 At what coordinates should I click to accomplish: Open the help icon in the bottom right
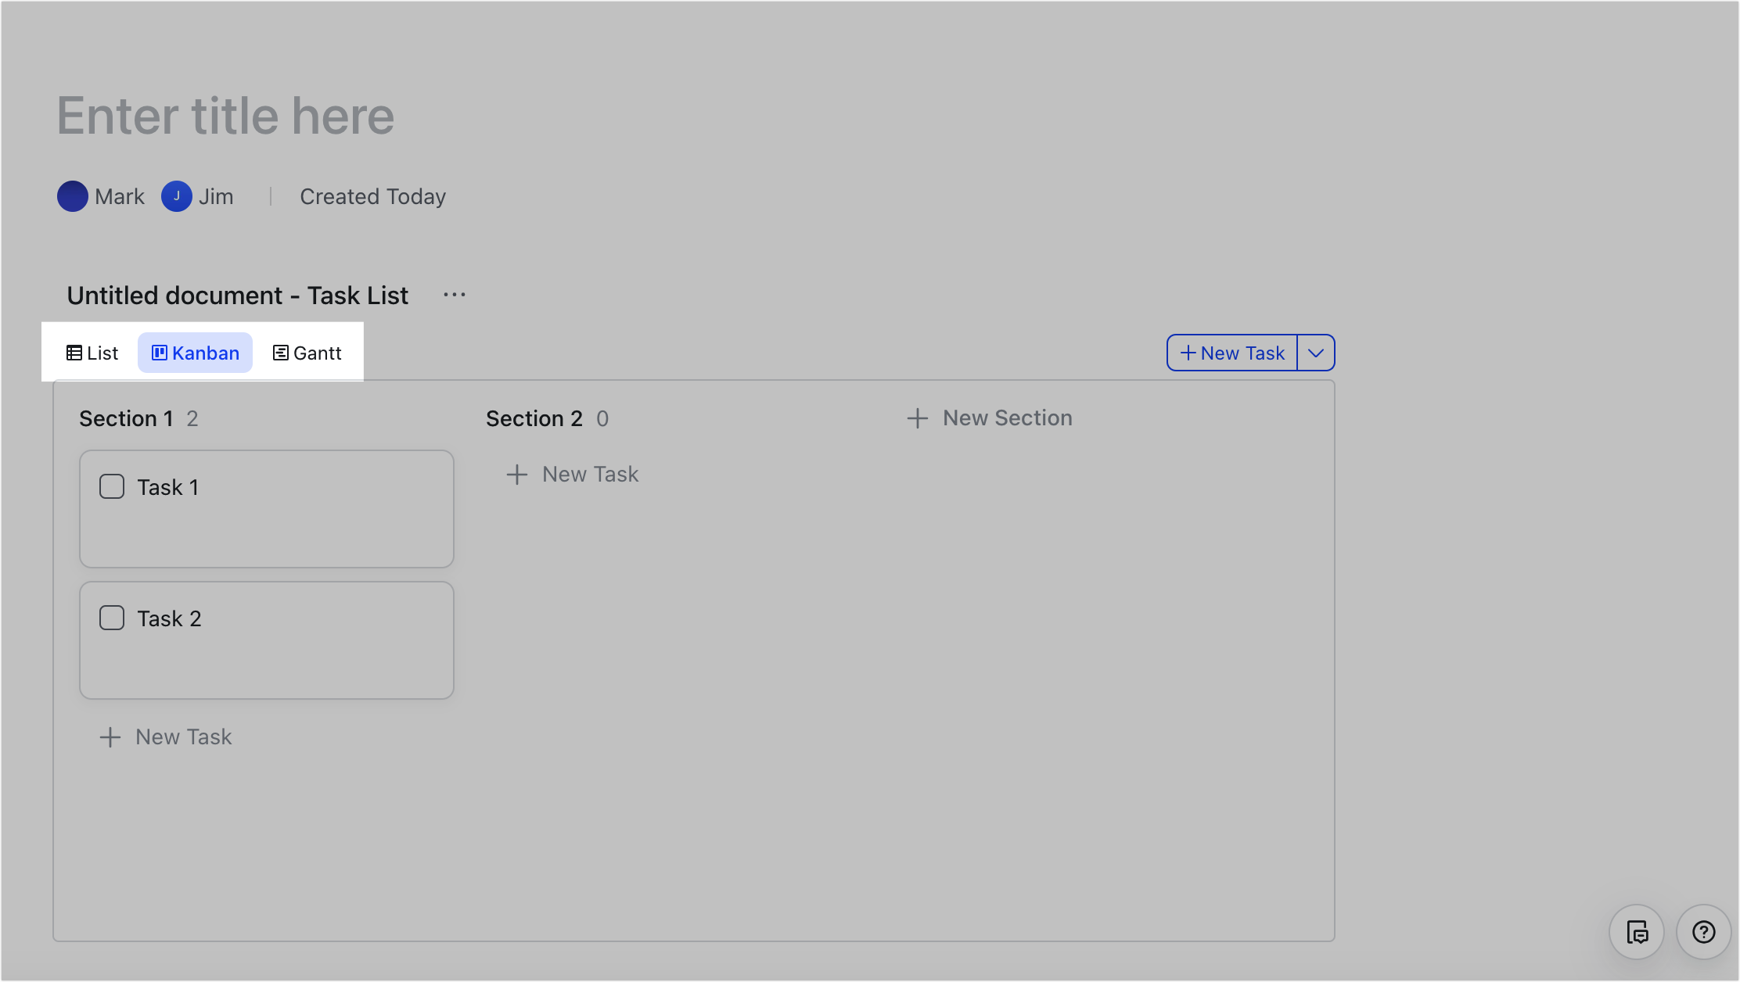[x=1703, y=932]
